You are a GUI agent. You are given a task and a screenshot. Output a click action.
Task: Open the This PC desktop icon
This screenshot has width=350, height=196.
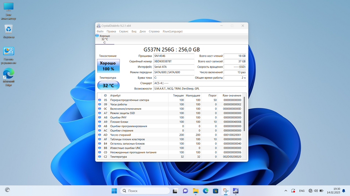pos(8,8)
